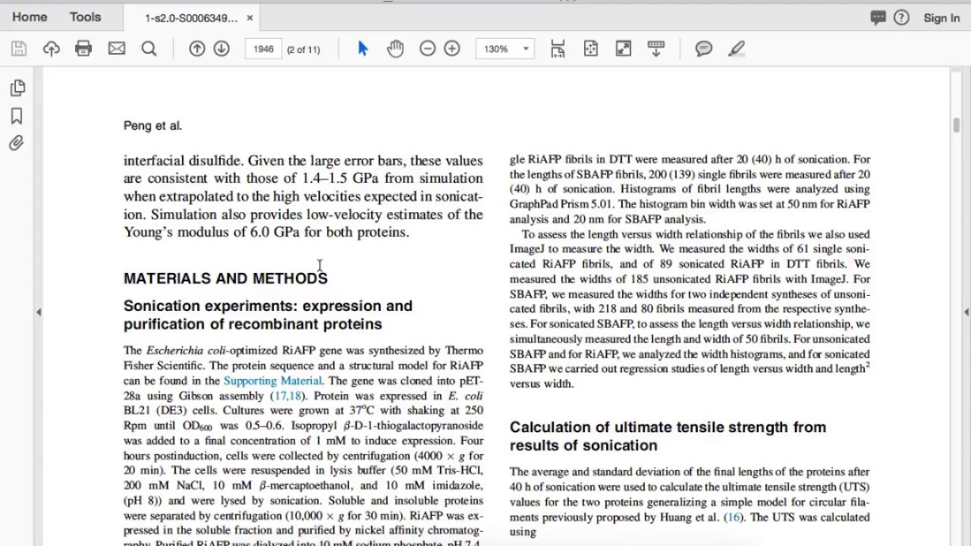Screen dimensions: 971x546
Task: Open citation reference 17,18 link
Action: (x=288, y=396)
